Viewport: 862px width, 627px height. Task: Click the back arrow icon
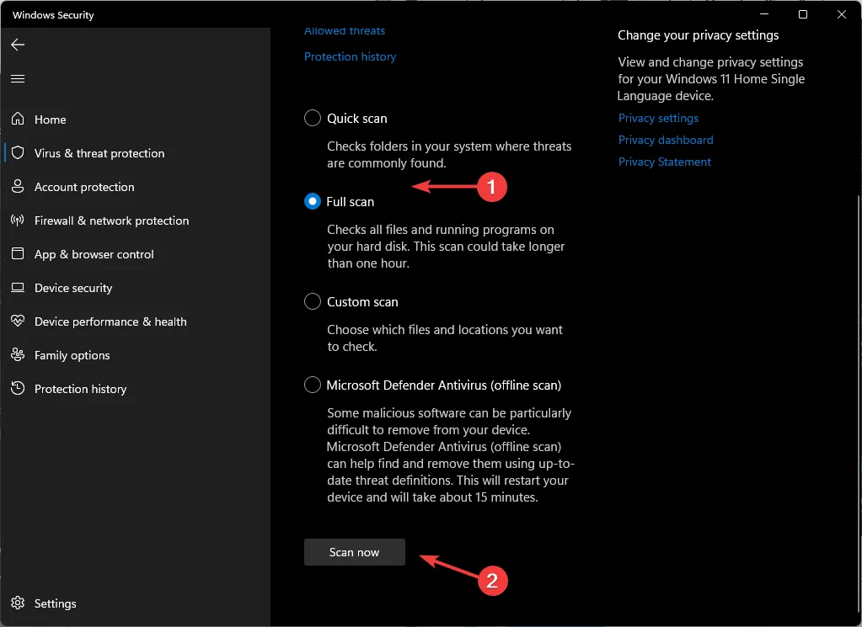(18, 45)
